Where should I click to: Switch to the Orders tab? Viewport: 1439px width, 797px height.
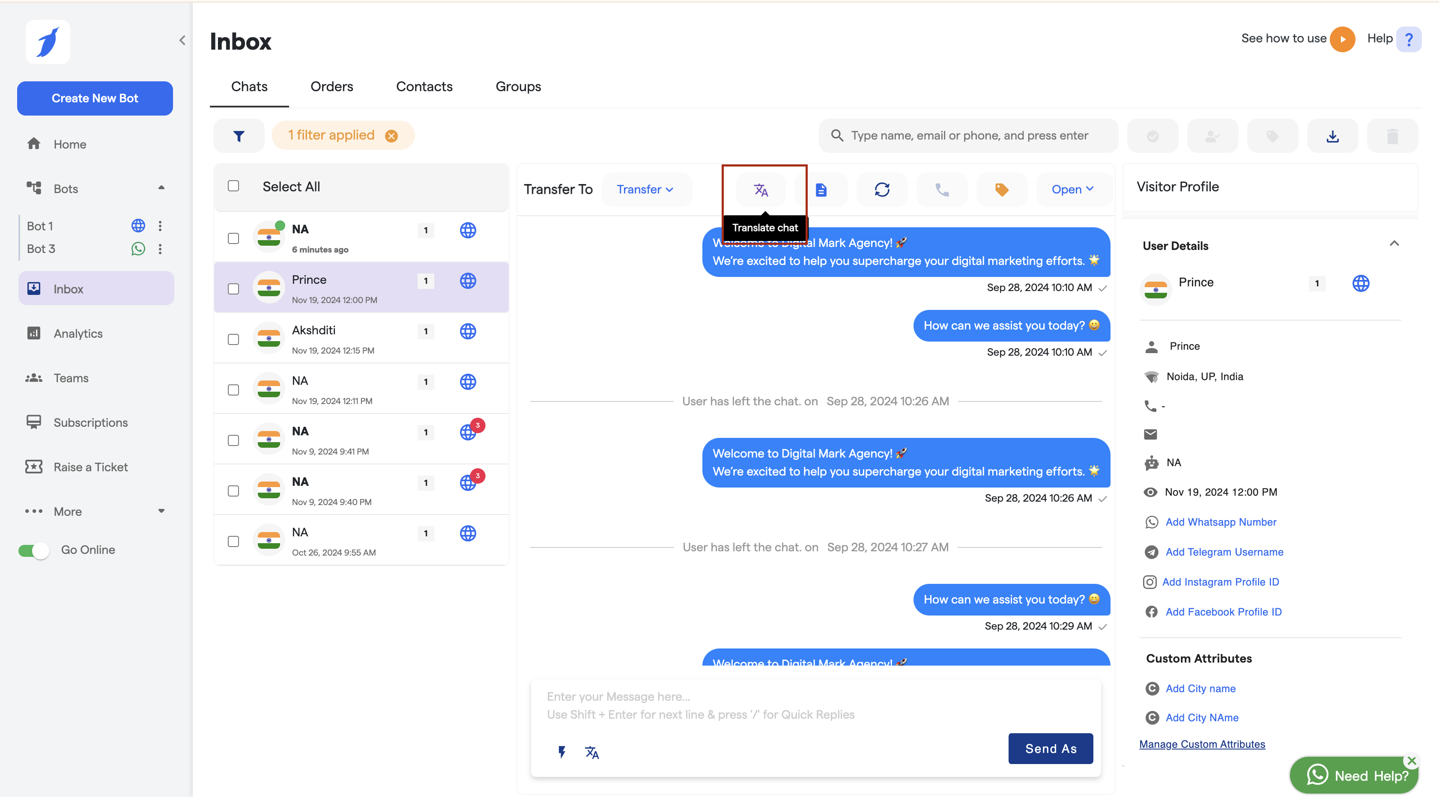point(331,86)
